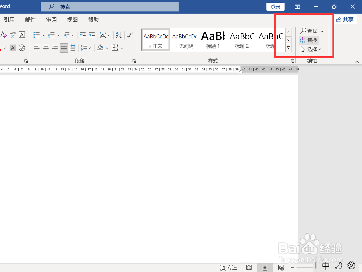Viewport: 362px width, 272px height.
Task: Click the 共享 (Share) button
Action: (345, 19)
